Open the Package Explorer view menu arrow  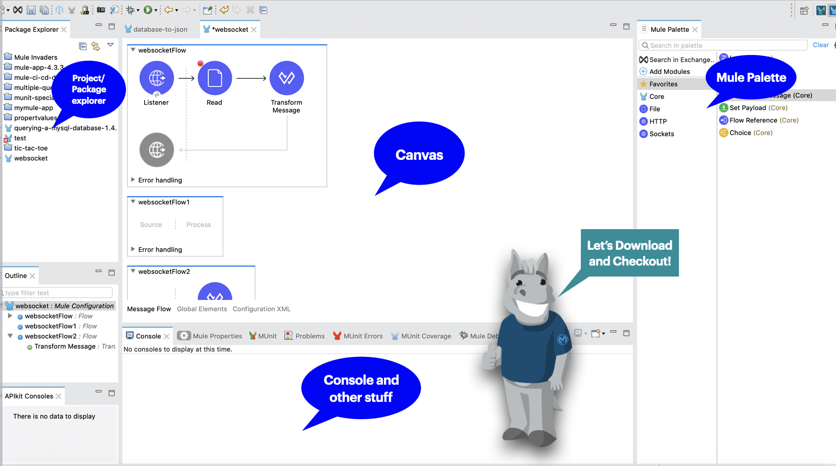pyautogui.click(x=110, y=44)
